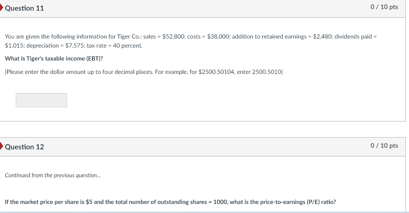Select the Question 11 heading
The height and width of the screenshot is (213, 409).
click(x=24, y=8)
